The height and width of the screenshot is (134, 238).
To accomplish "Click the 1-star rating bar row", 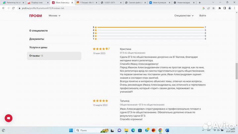I will click(x=149, y=39).
